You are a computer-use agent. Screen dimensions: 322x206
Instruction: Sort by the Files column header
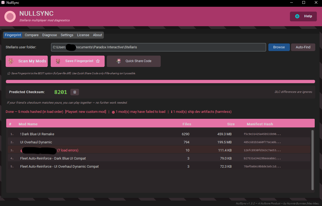[187, 124]
